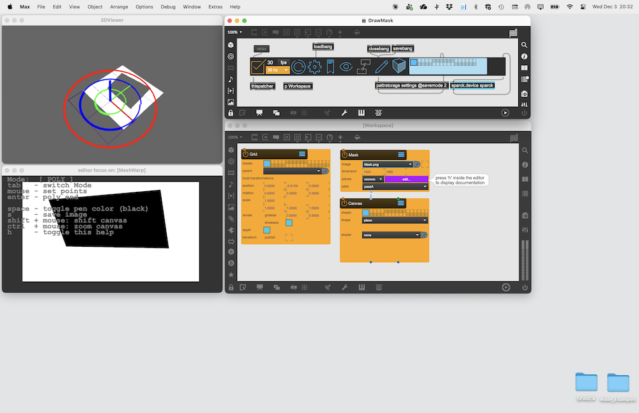639x413 pixels.
Task: Click the Canvas drawto blue swatch
Action: point(366,212)
